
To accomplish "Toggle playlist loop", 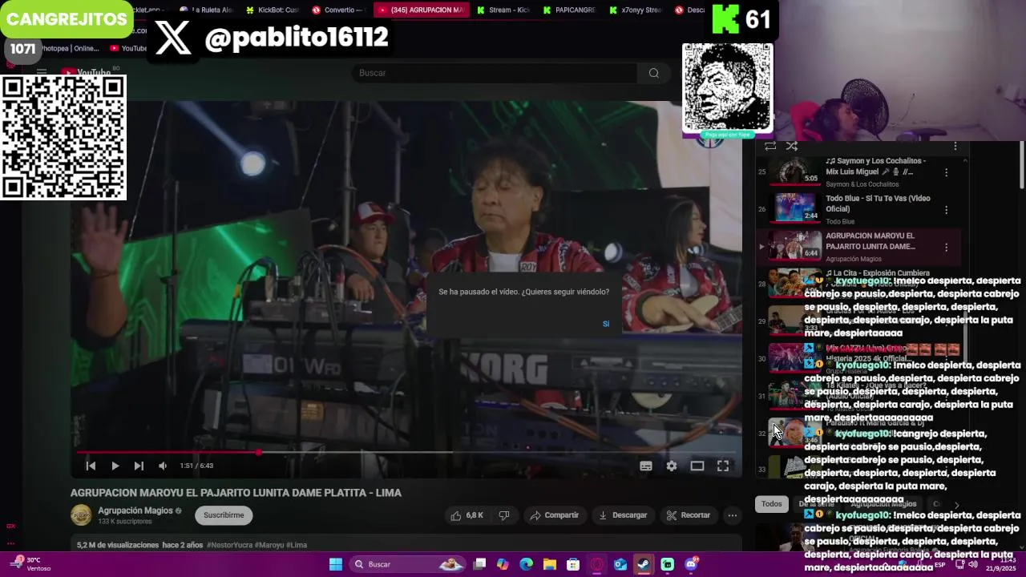I will tap(770, 146).
